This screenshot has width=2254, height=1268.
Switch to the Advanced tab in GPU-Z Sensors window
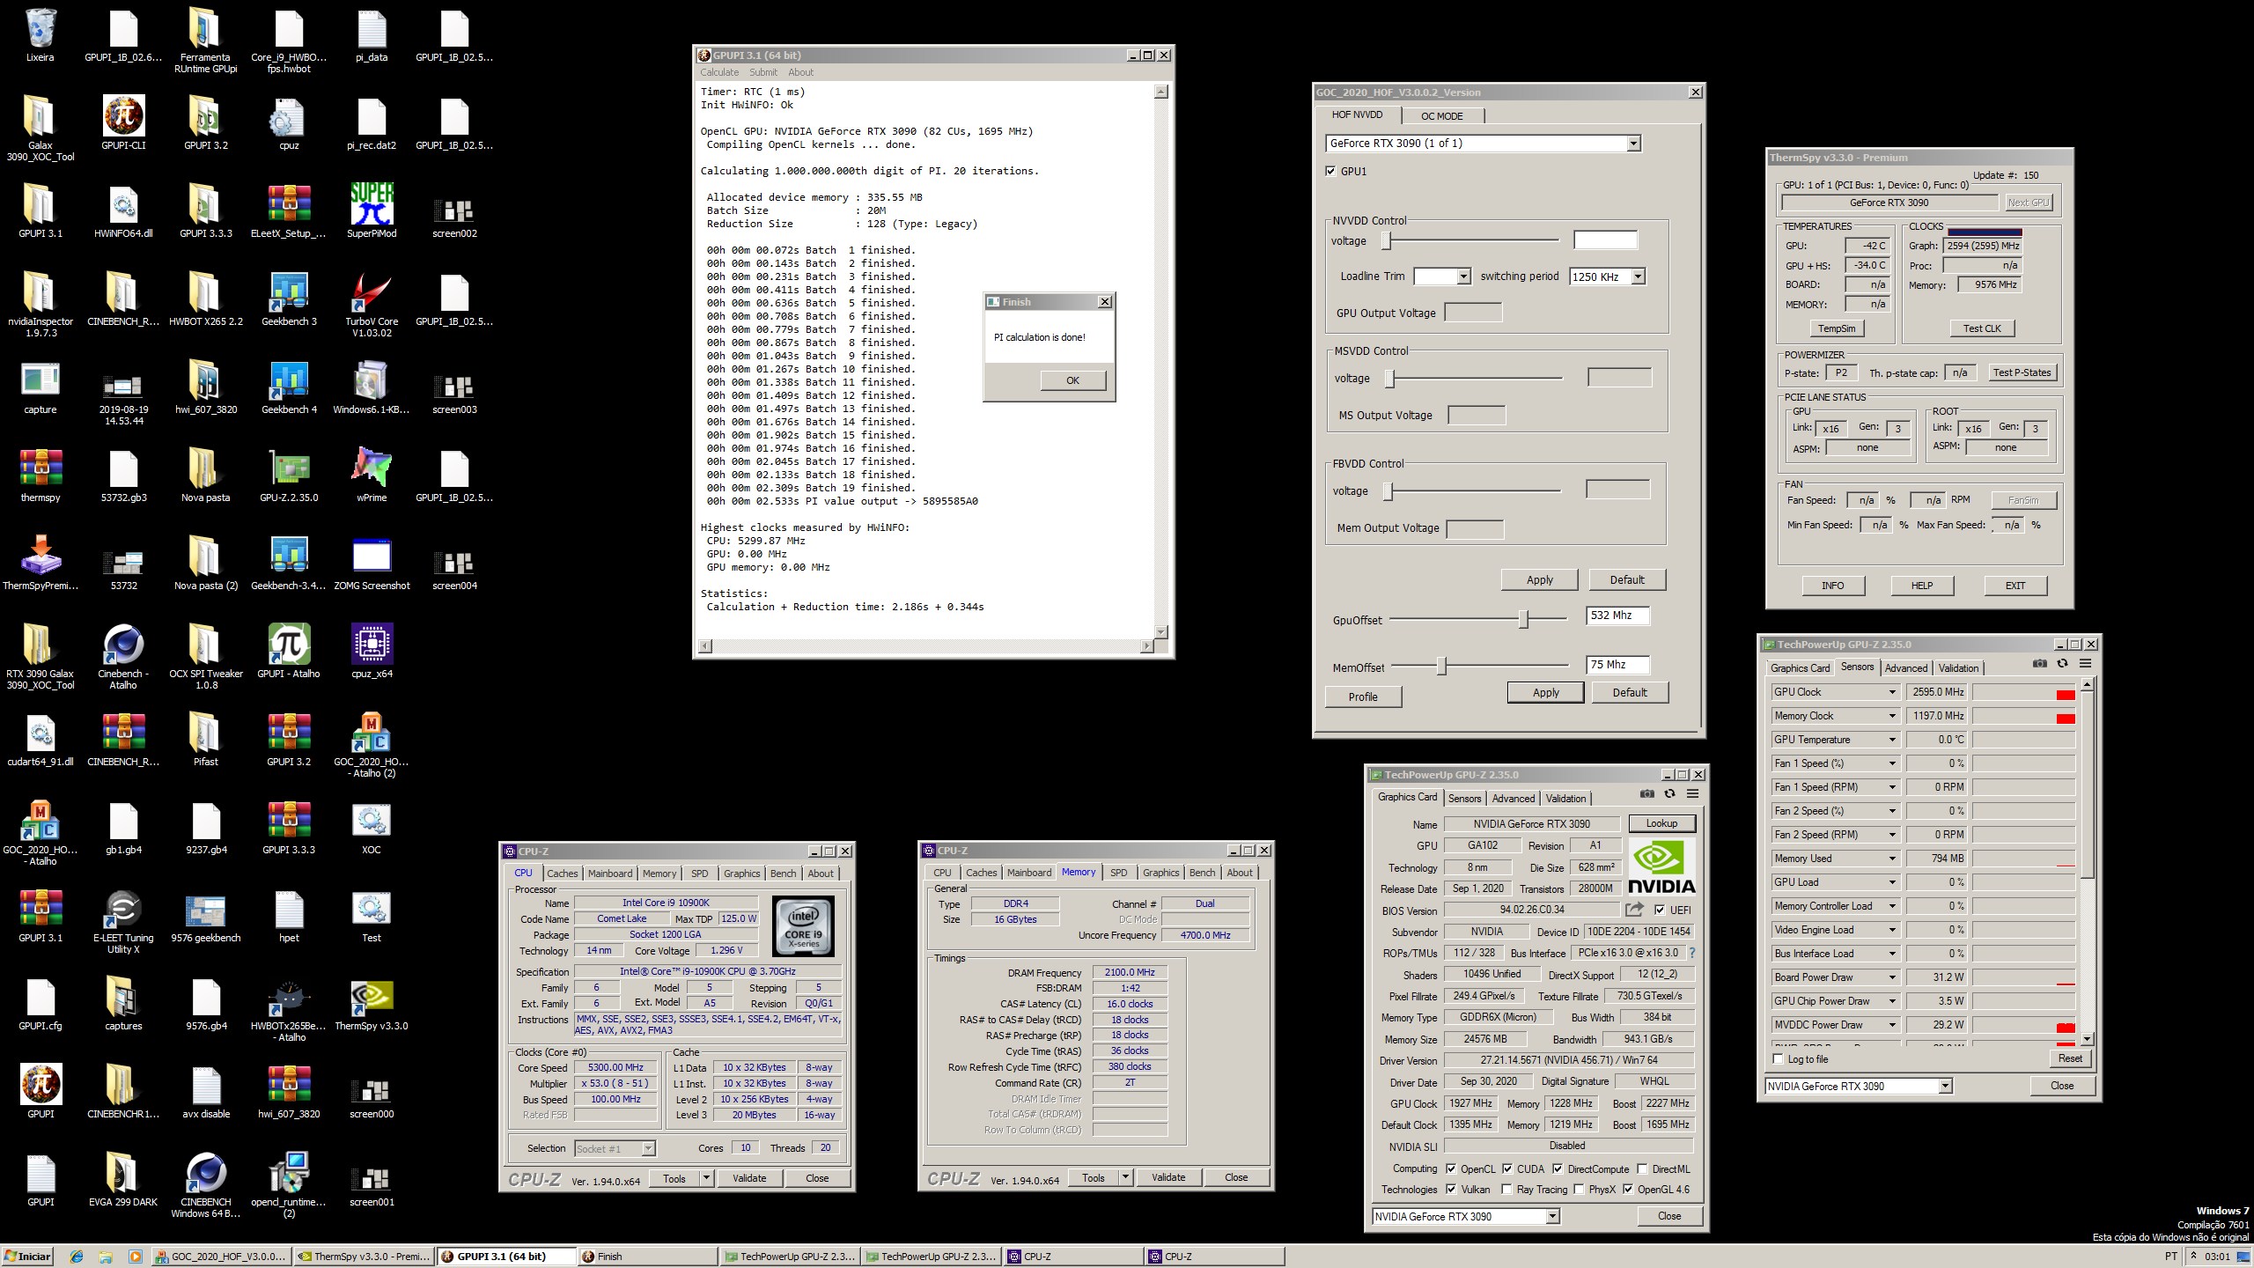(1905, 668)
